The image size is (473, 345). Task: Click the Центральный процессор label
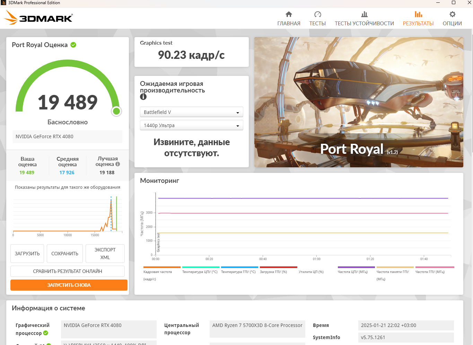tap(182, 329)
